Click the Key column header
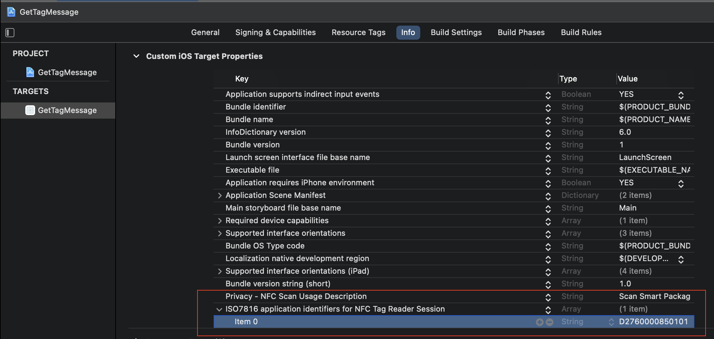The height and width of the screenshot is (339, 714). point(242,79)
